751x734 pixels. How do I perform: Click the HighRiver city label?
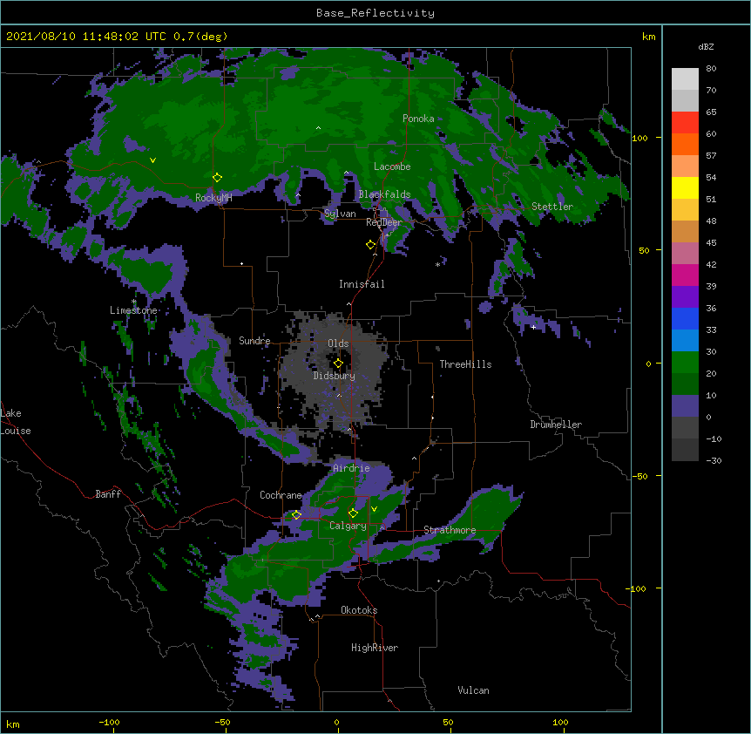coord(375,648)
